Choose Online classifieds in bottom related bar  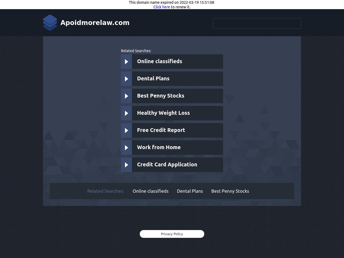point(150,191)
